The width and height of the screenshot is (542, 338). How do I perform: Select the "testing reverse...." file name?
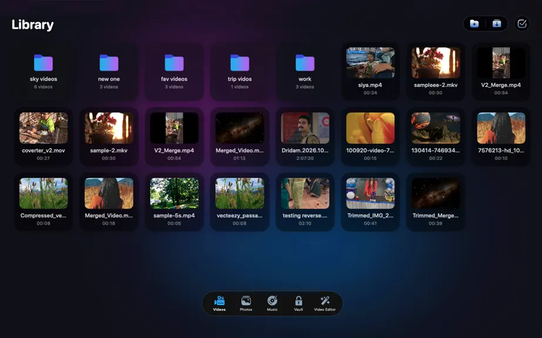click(x=305, y=215)
